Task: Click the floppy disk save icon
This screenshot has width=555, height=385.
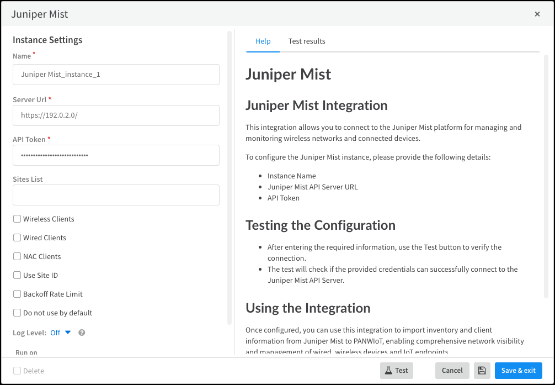Action: click(x=482, y=371)
